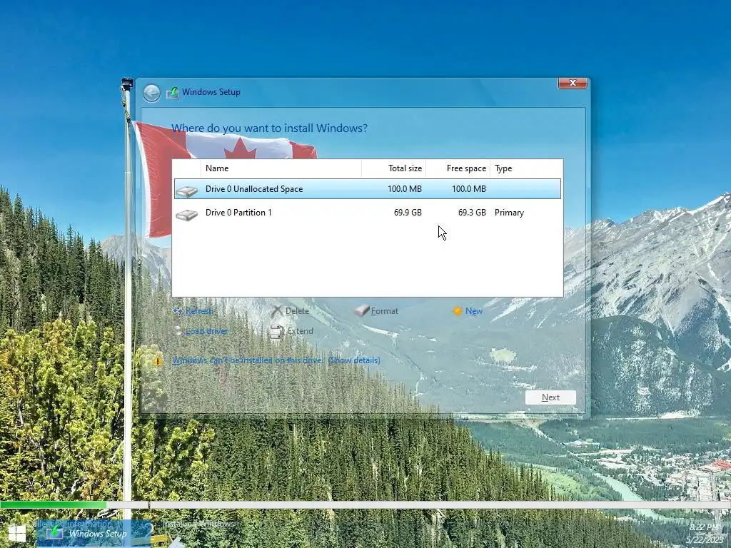Click the Format drive icon
Viewport: 731px width, 548px height.
361,310
